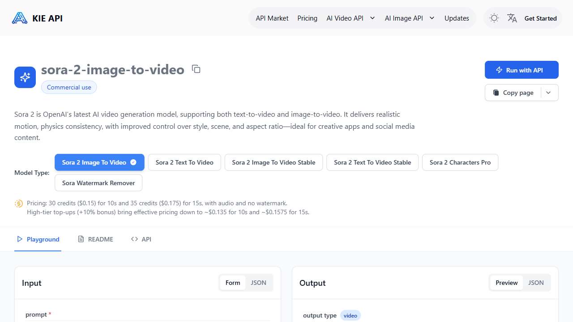Open the Copy page dropdown arrow
This screenshot has width=573, height=322.
[x=548, y=93]
